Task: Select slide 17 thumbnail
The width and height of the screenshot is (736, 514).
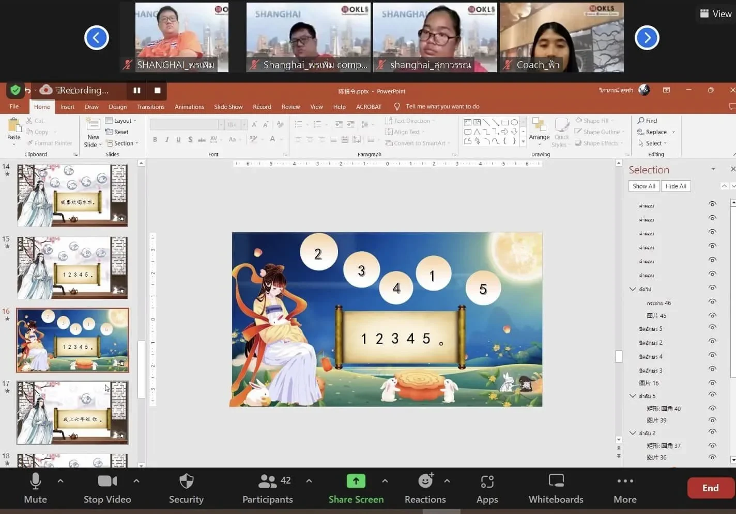Action: (72, 413)
